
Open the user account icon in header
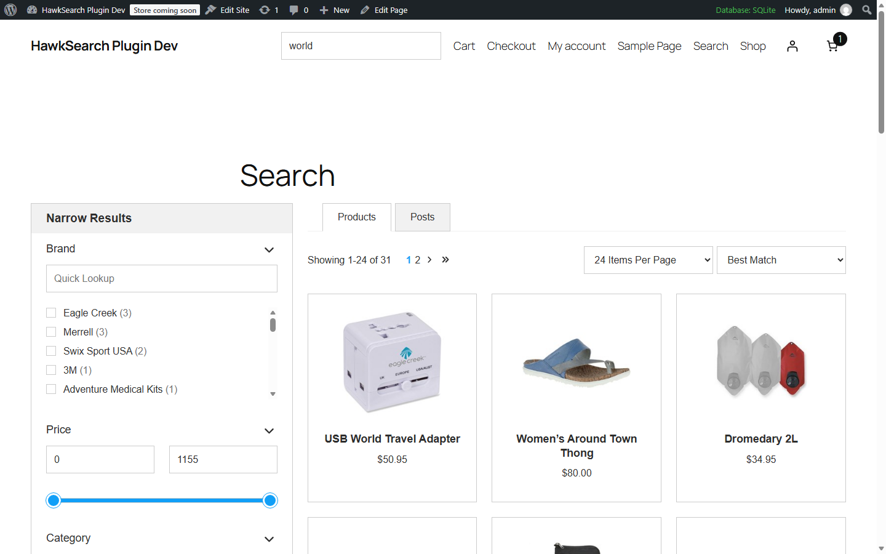click(x=792, y=46)
